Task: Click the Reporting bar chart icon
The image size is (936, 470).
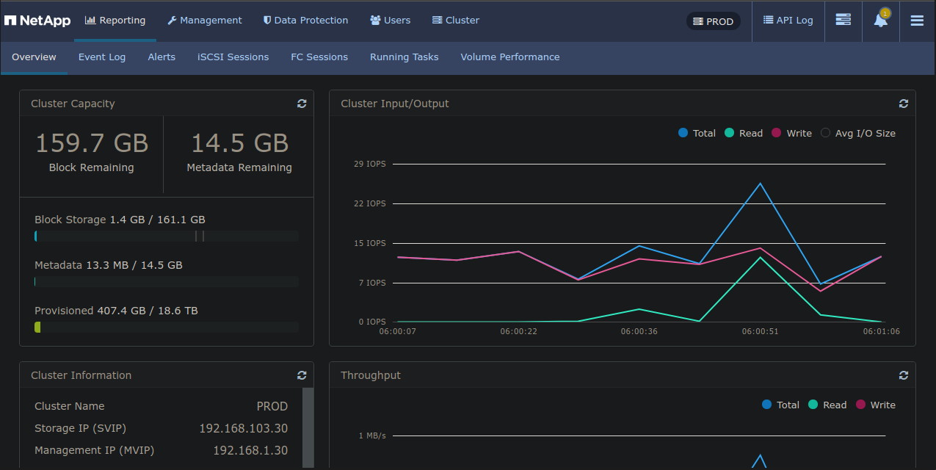Action: 90,20
